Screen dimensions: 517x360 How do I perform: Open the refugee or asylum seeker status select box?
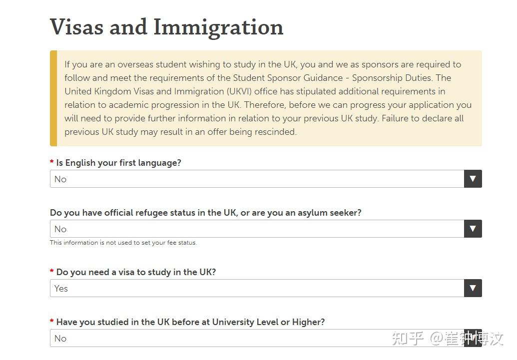pyautogui.click(x=266, y=229)
